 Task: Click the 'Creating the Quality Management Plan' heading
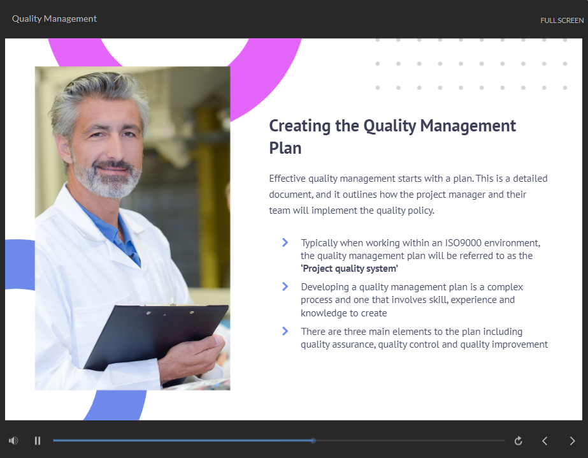coord(392,137)
